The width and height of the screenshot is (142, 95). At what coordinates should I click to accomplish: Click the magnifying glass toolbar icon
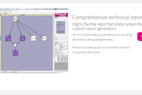tap(4, 12)
